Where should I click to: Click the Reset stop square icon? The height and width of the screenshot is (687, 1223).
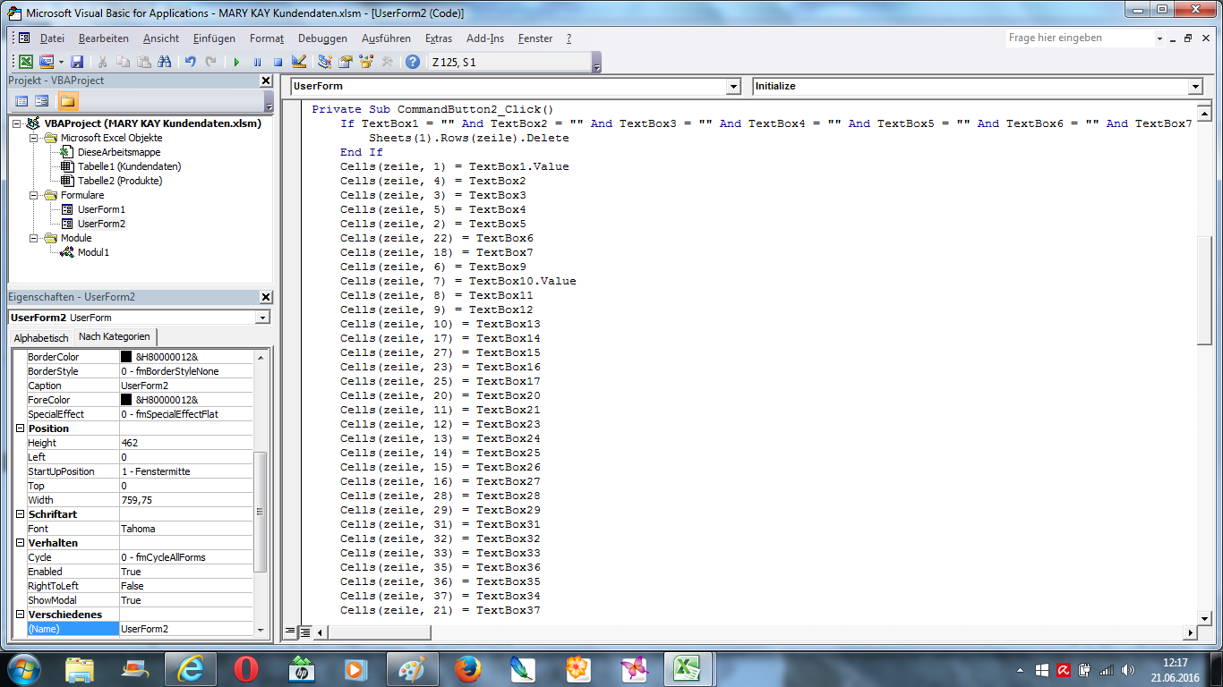[x=278, y=62]
